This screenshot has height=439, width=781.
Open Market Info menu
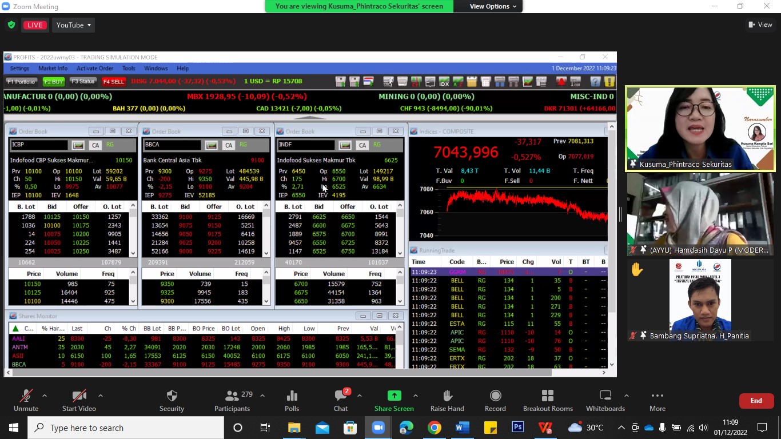click(53, 68)
